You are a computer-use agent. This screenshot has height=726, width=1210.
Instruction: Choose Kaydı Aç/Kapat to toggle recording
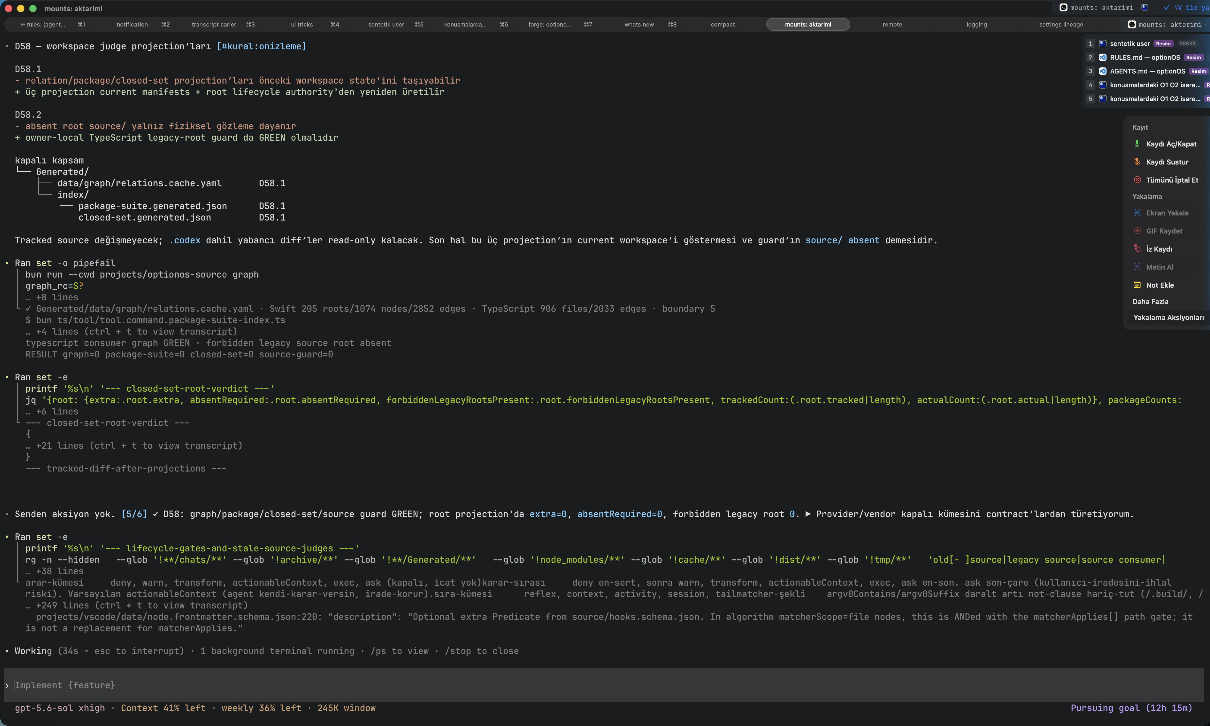pyautogui.click(x=1171, y=144)
